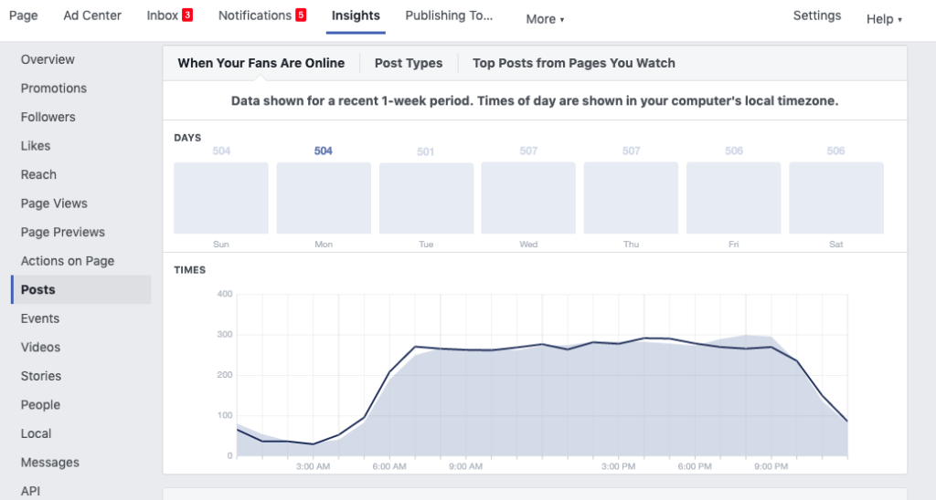
Task: Open the Publishing Tools tab
Action: pos(449,16)
